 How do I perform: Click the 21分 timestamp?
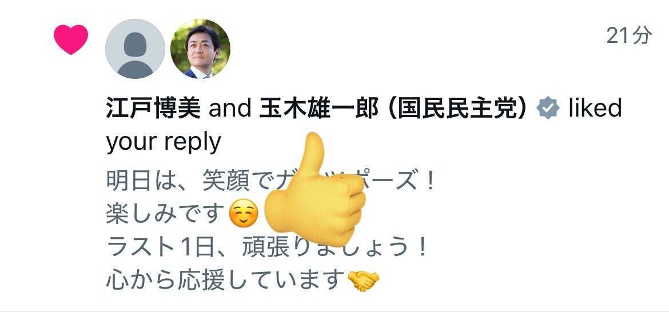click(630, 35)
